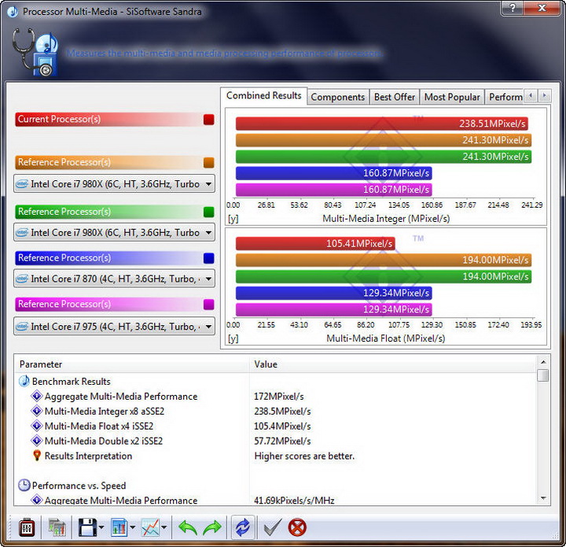Switch to the Most Popular tab

pyautogui.click(x=452, y=97)
